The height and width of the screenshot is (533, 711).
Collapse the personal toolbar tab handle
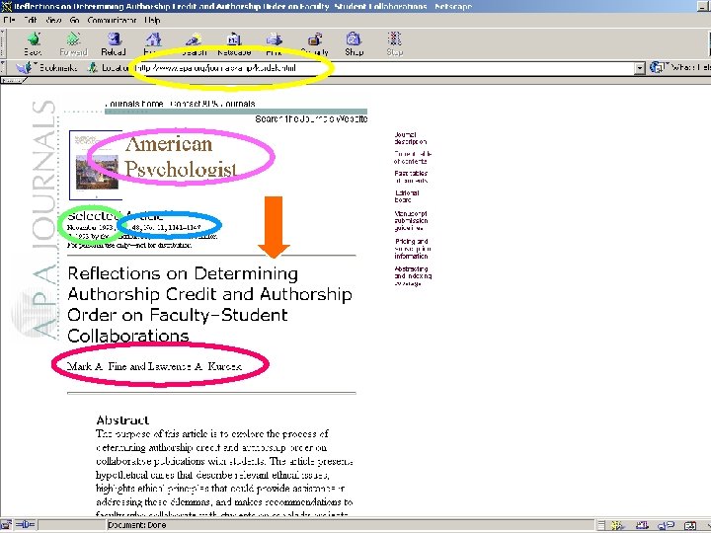[x=13, y=80]
